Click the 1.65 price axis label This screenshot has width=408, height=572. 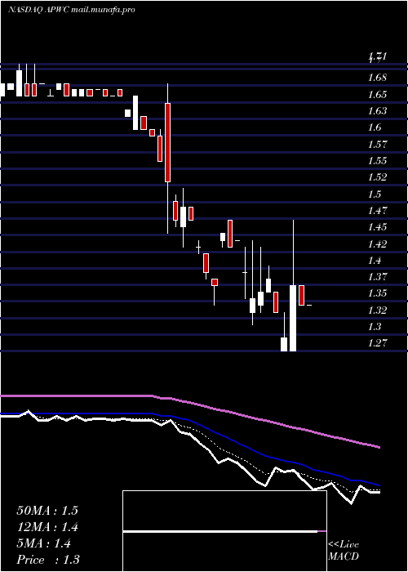[x=377, y=95]
